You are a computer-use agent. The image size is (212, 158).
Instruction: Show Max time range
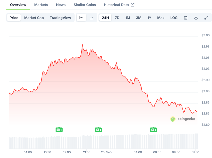(161, 18)
